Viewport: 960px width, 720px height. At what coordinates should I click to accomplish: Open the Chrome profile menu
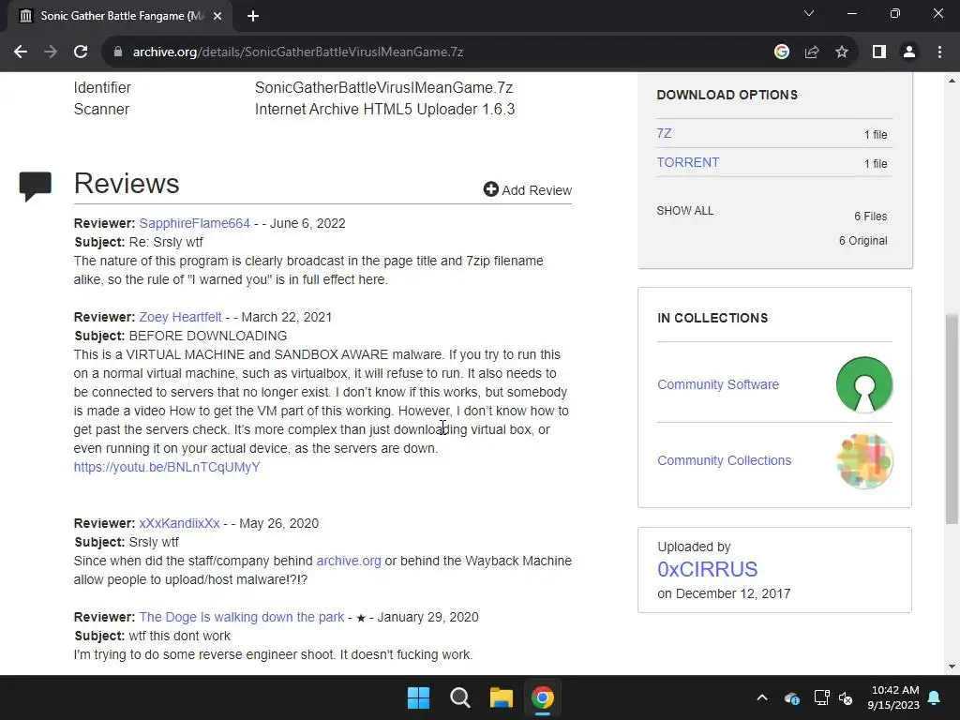point(909,52)
